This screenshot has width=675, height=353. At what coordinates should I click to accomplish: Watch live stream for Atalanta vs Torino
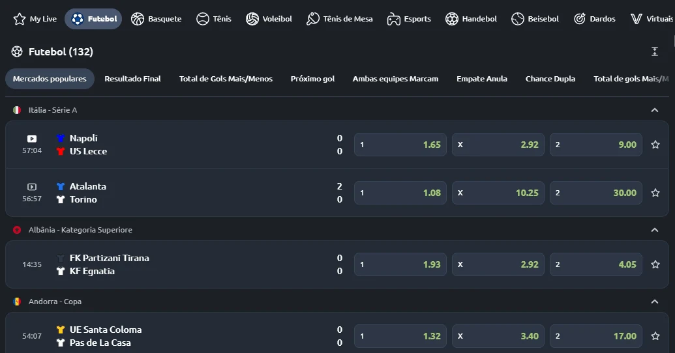(32, 187)
